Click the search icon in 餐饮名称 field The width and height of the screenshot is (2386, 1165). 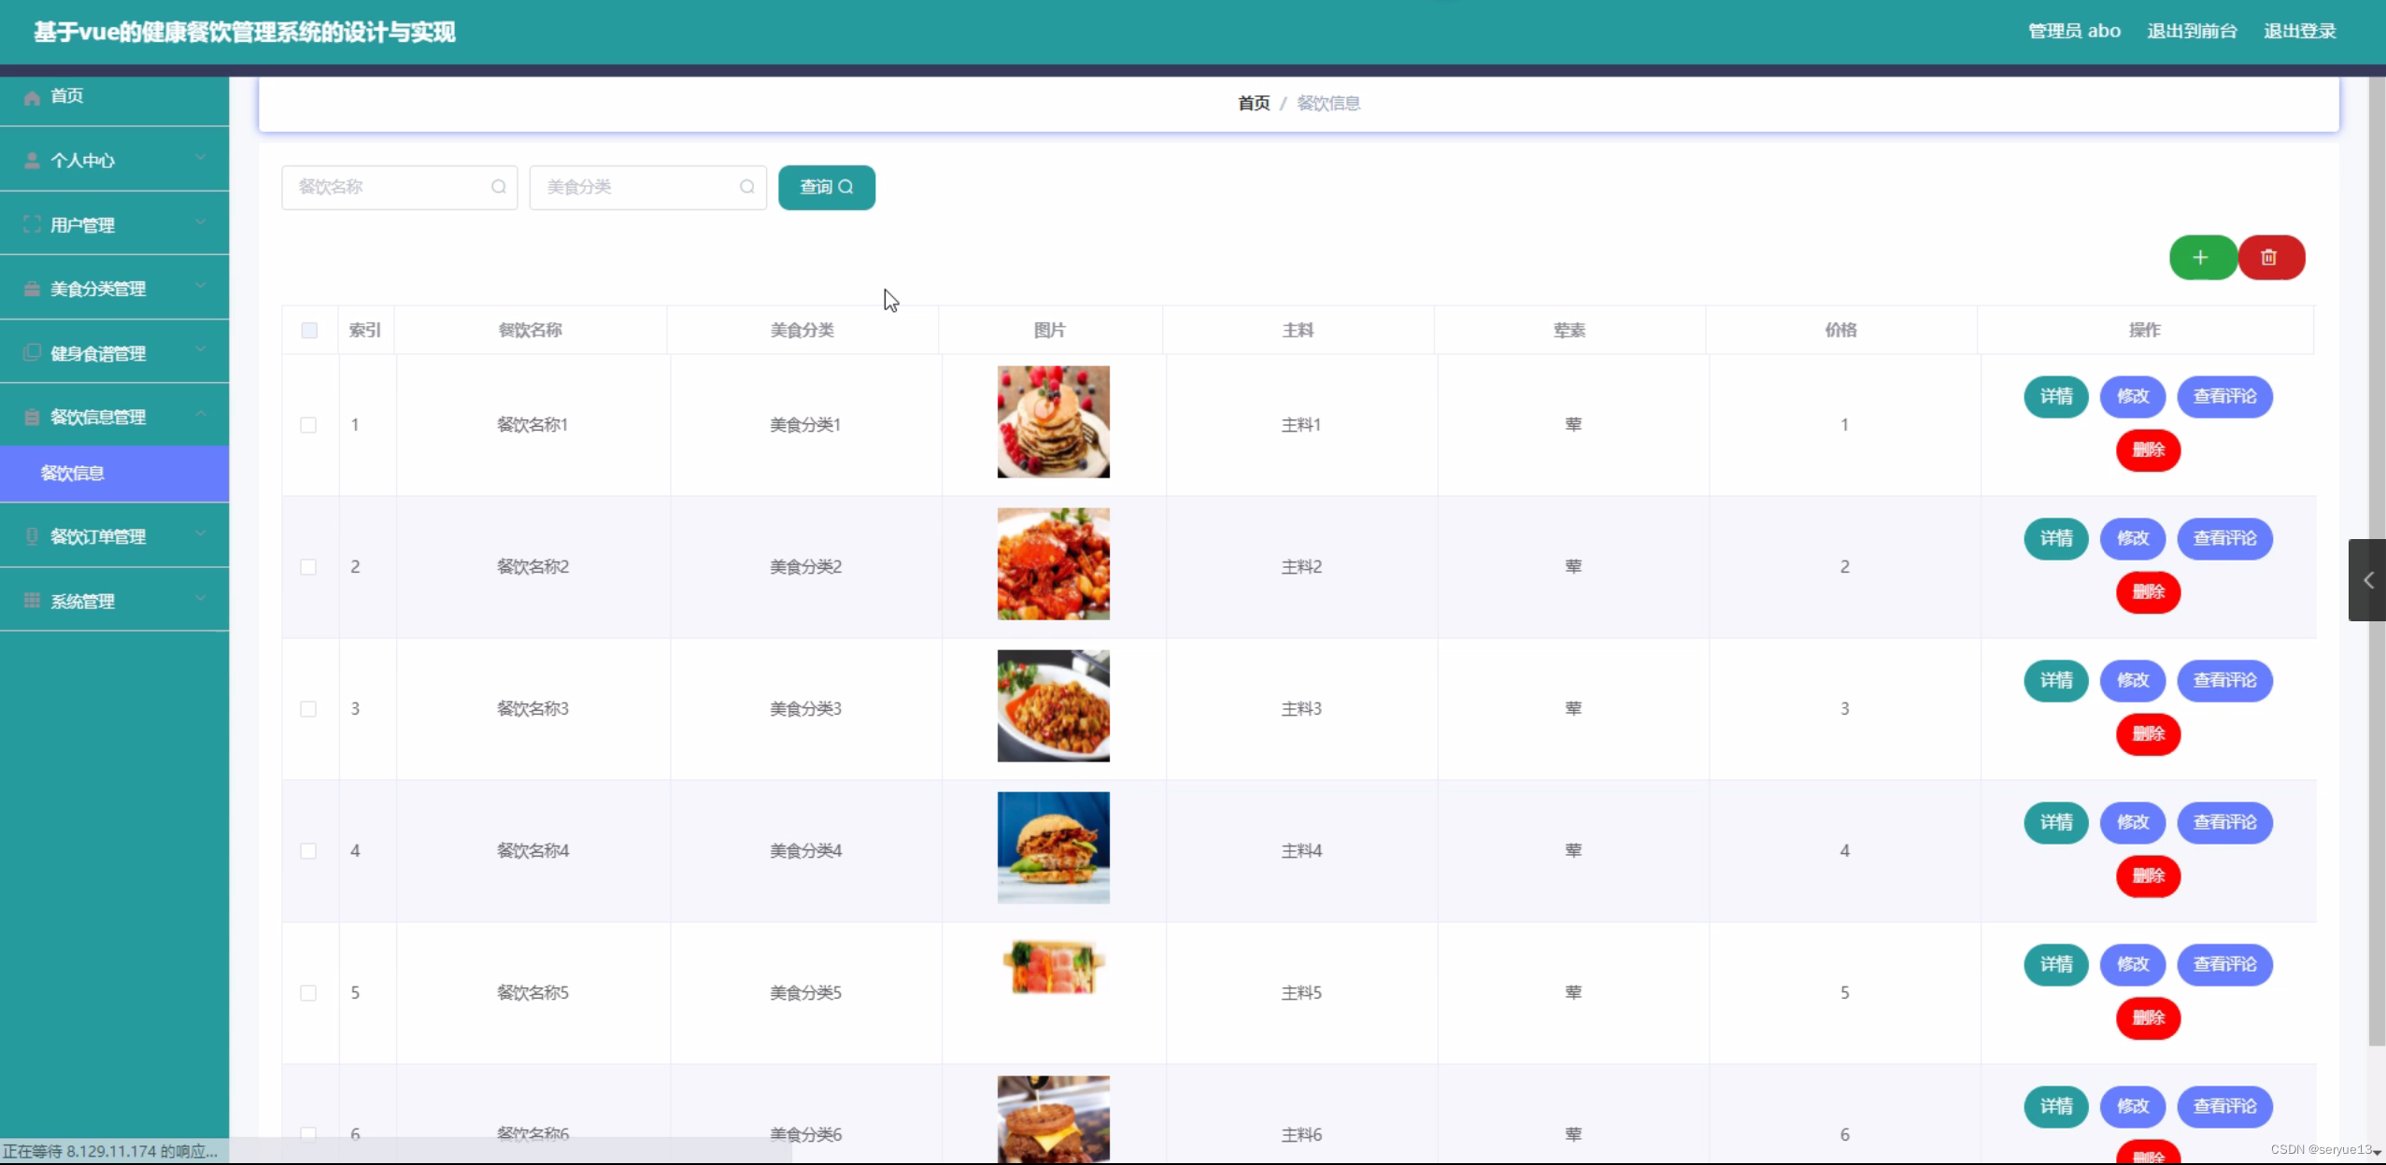coord(499,187)
